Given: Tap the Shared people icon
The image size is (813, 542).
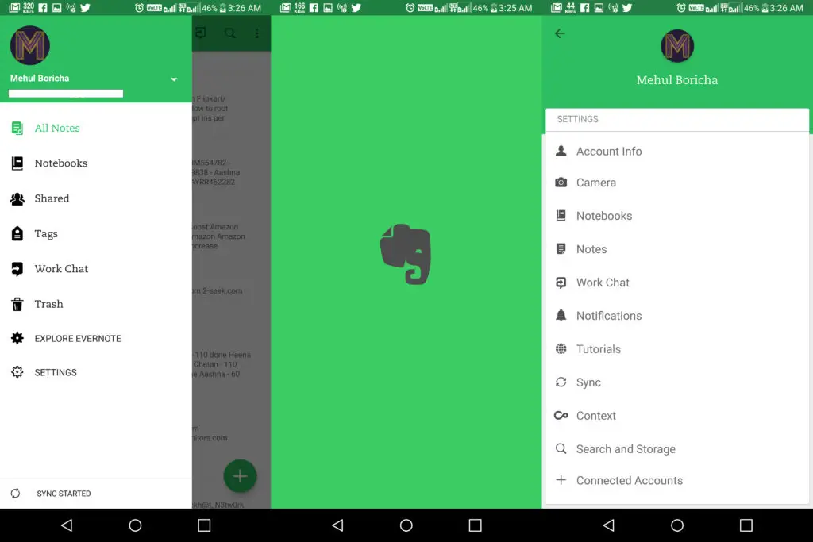Looking at the screenshot, I should pyautogui.click(x=17, y=198).
